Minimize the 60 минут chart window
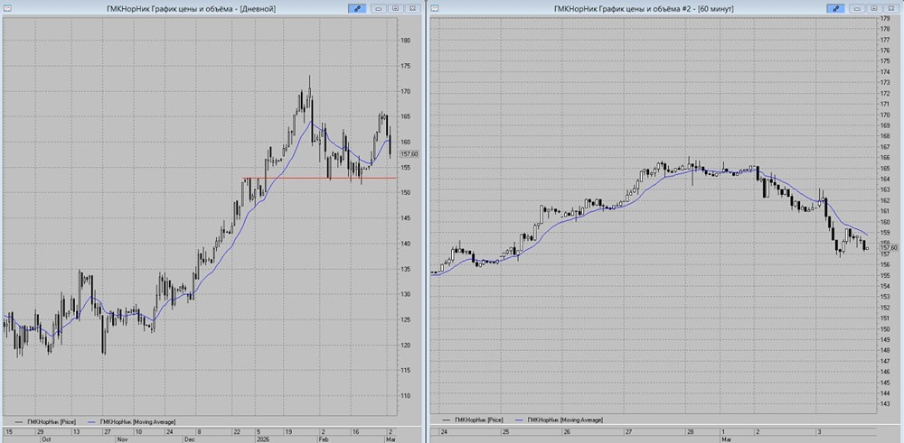904x443 pixels. tap(857, 8)
